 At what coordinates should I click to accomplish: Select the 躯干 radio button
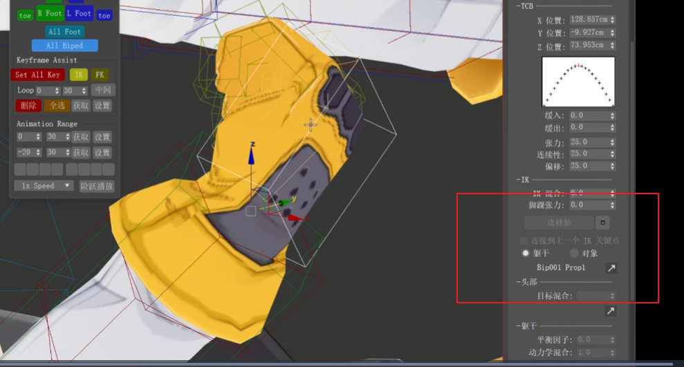[526, 254]
